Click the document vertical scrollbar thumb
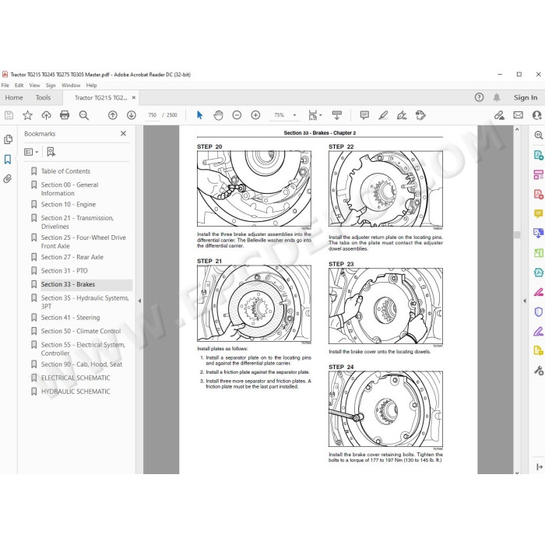 (517, 235)
